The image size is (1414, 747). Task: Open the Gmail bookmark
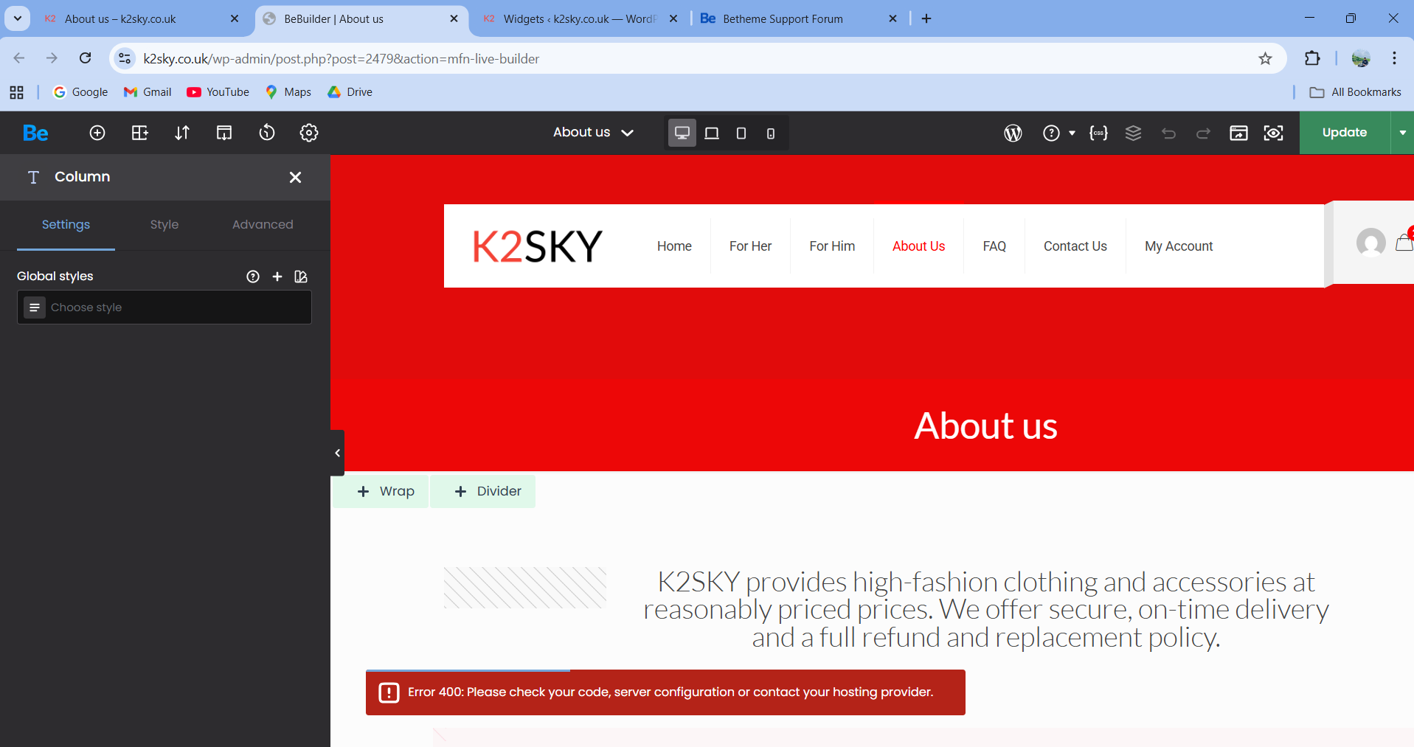point(148,92)
